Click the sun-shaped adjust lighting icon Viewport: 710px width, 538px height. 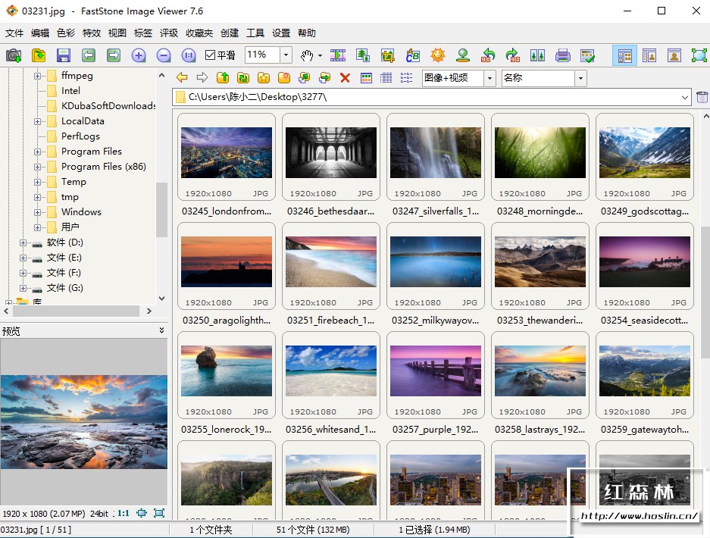[x=438, y=55]
